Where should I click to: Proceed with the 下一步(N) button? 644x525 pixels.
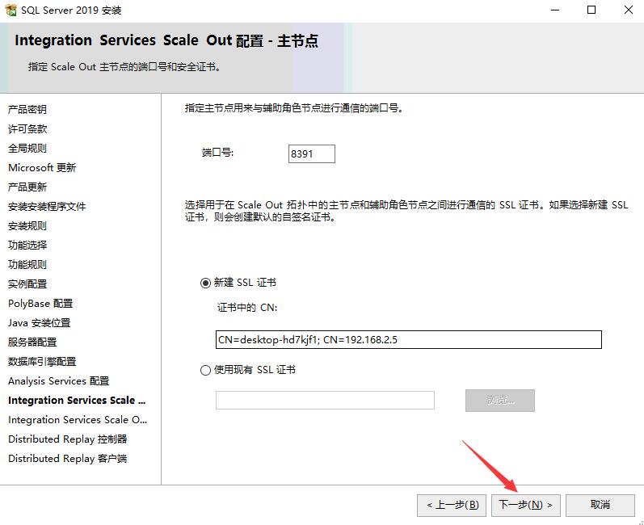click(x=526, y=506)
